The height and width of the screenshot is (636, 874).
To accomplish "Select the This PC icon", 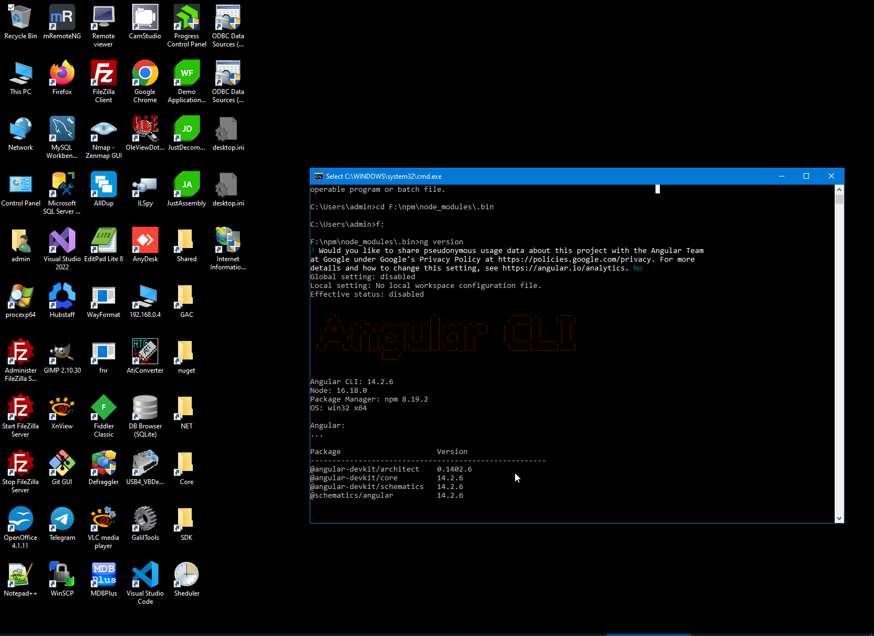I will pos(20,78).
